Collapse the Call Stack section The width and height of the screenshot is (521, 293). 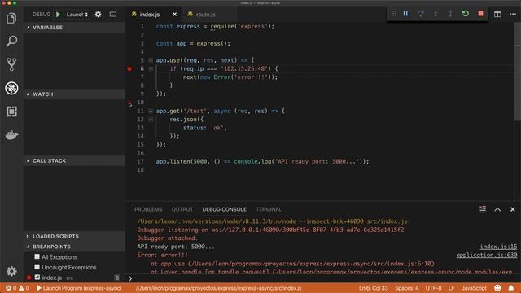[x=74, y=161]
